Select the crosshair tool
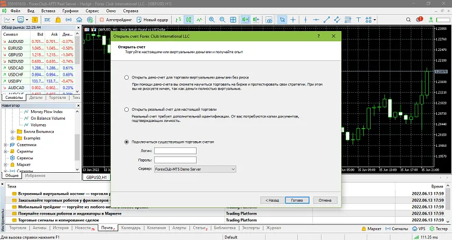Viewport: 452px width, 240px height. click(x=293, y=20)
